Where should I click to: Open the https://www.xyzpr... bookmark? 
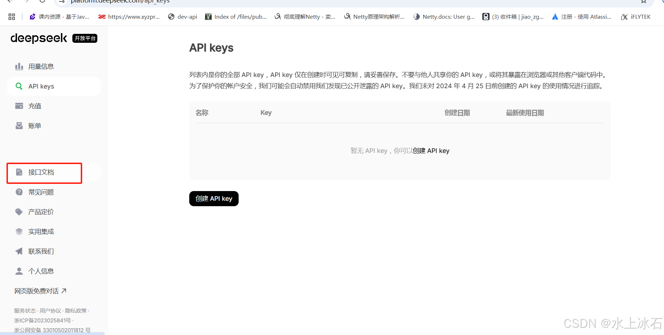tap(129, 17)
